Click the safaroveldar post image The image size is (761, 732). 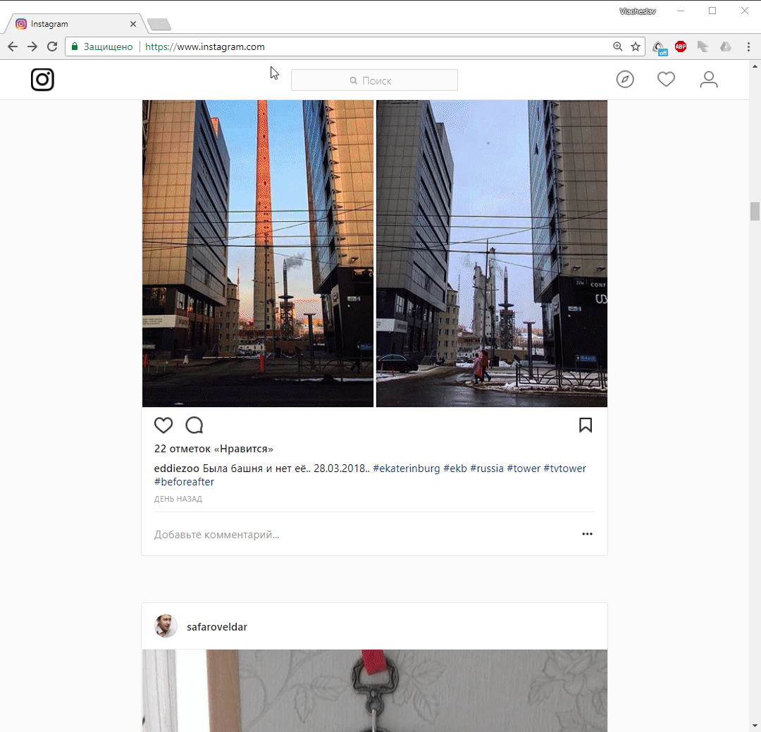tap(374, 690)
